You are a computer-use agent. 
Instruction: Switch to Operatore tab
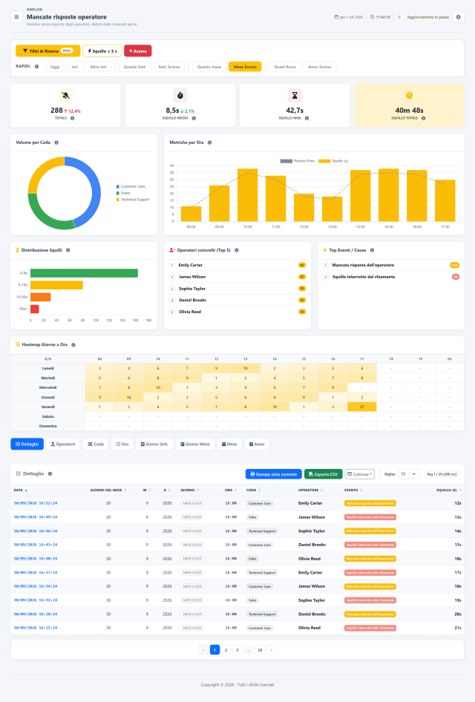pos(63,444)
